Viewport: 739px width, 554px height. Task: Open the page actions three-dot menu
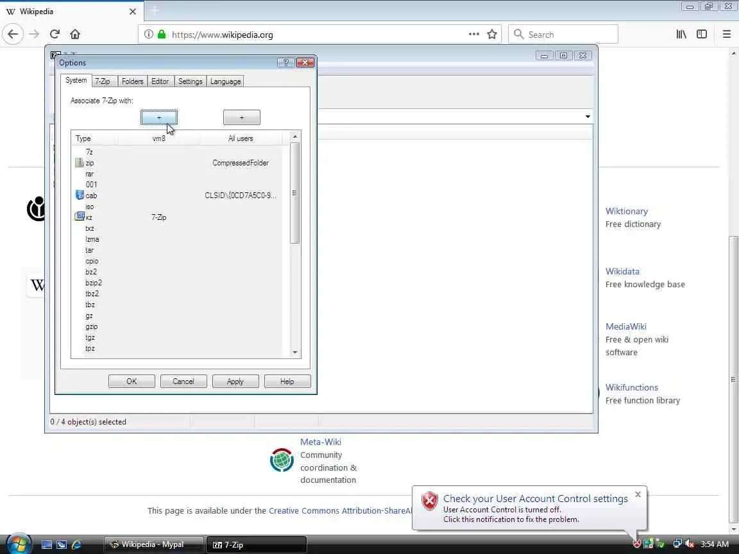pos(473,34)
